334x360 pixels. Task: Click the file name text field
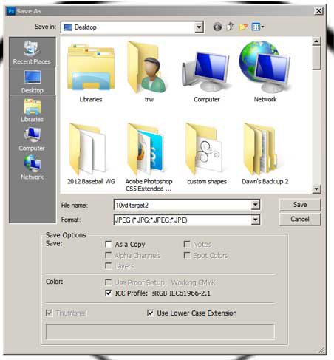tap(183, 205)
